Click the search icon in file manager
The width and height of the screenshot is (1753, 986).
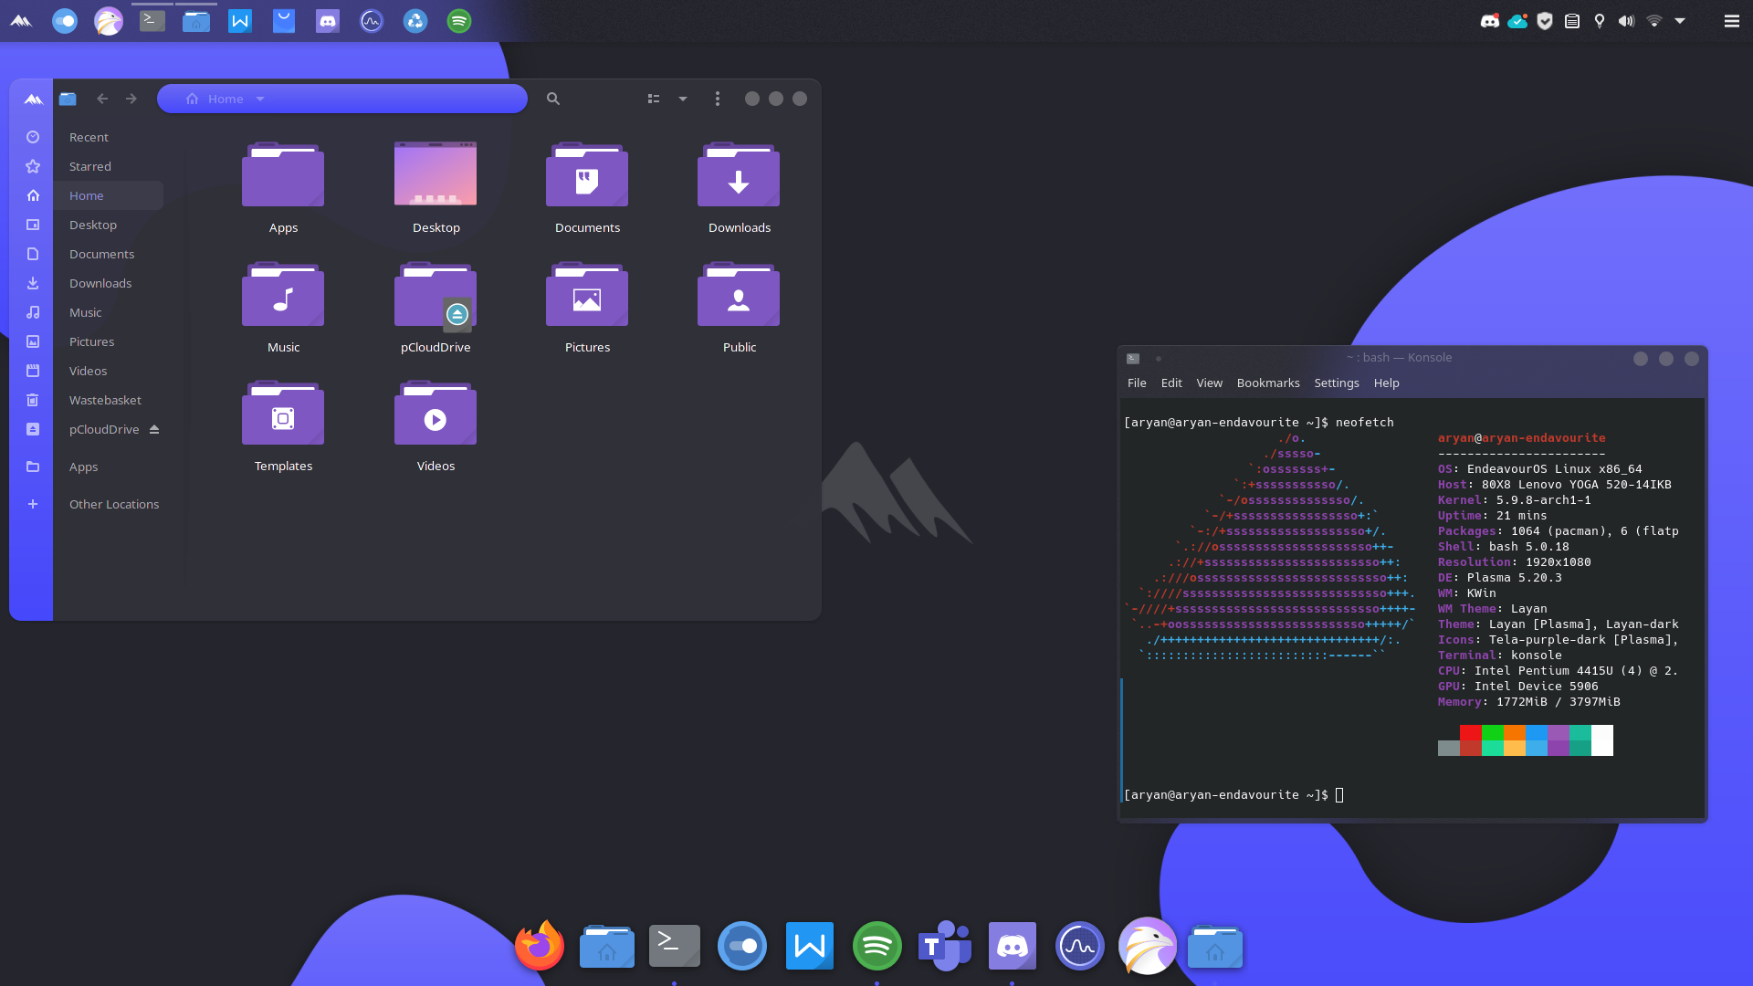point(552,99)
